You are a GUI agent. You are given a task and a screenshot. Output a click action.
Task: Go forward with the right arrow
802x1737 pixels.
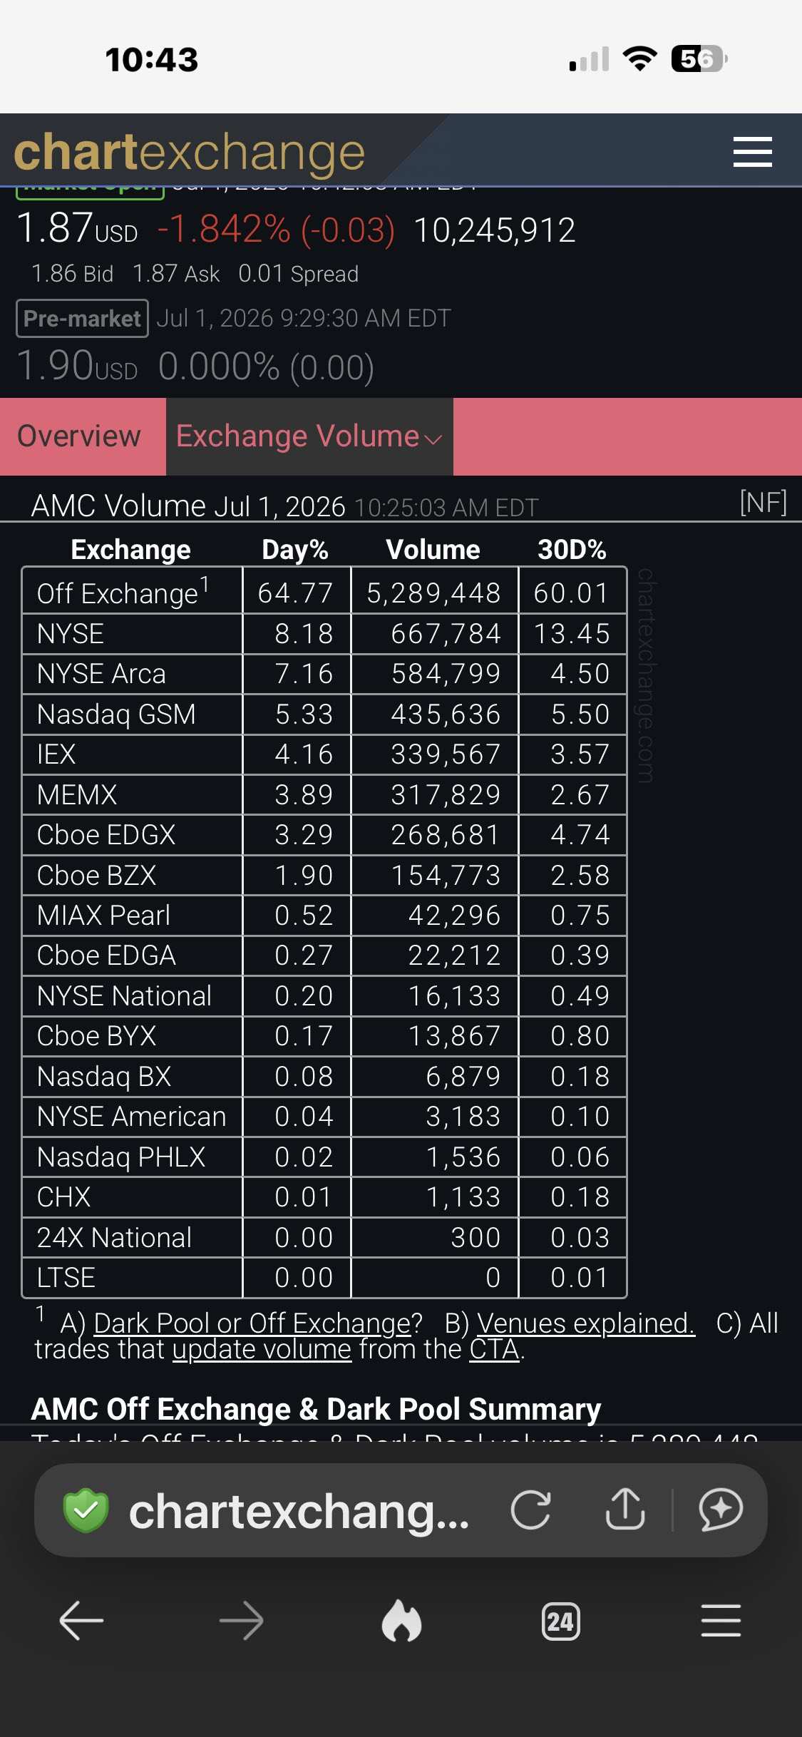point(241,1621)
